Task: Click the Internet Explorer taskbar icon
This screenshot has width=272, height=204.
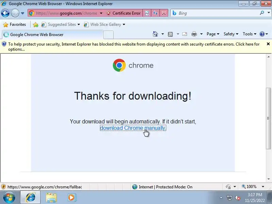Action: [30, 198]
